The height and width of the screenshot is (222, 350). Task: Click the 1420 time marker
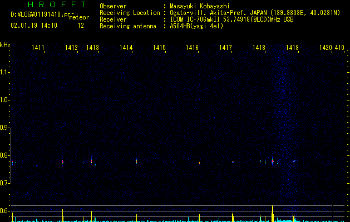coord(326,47)
